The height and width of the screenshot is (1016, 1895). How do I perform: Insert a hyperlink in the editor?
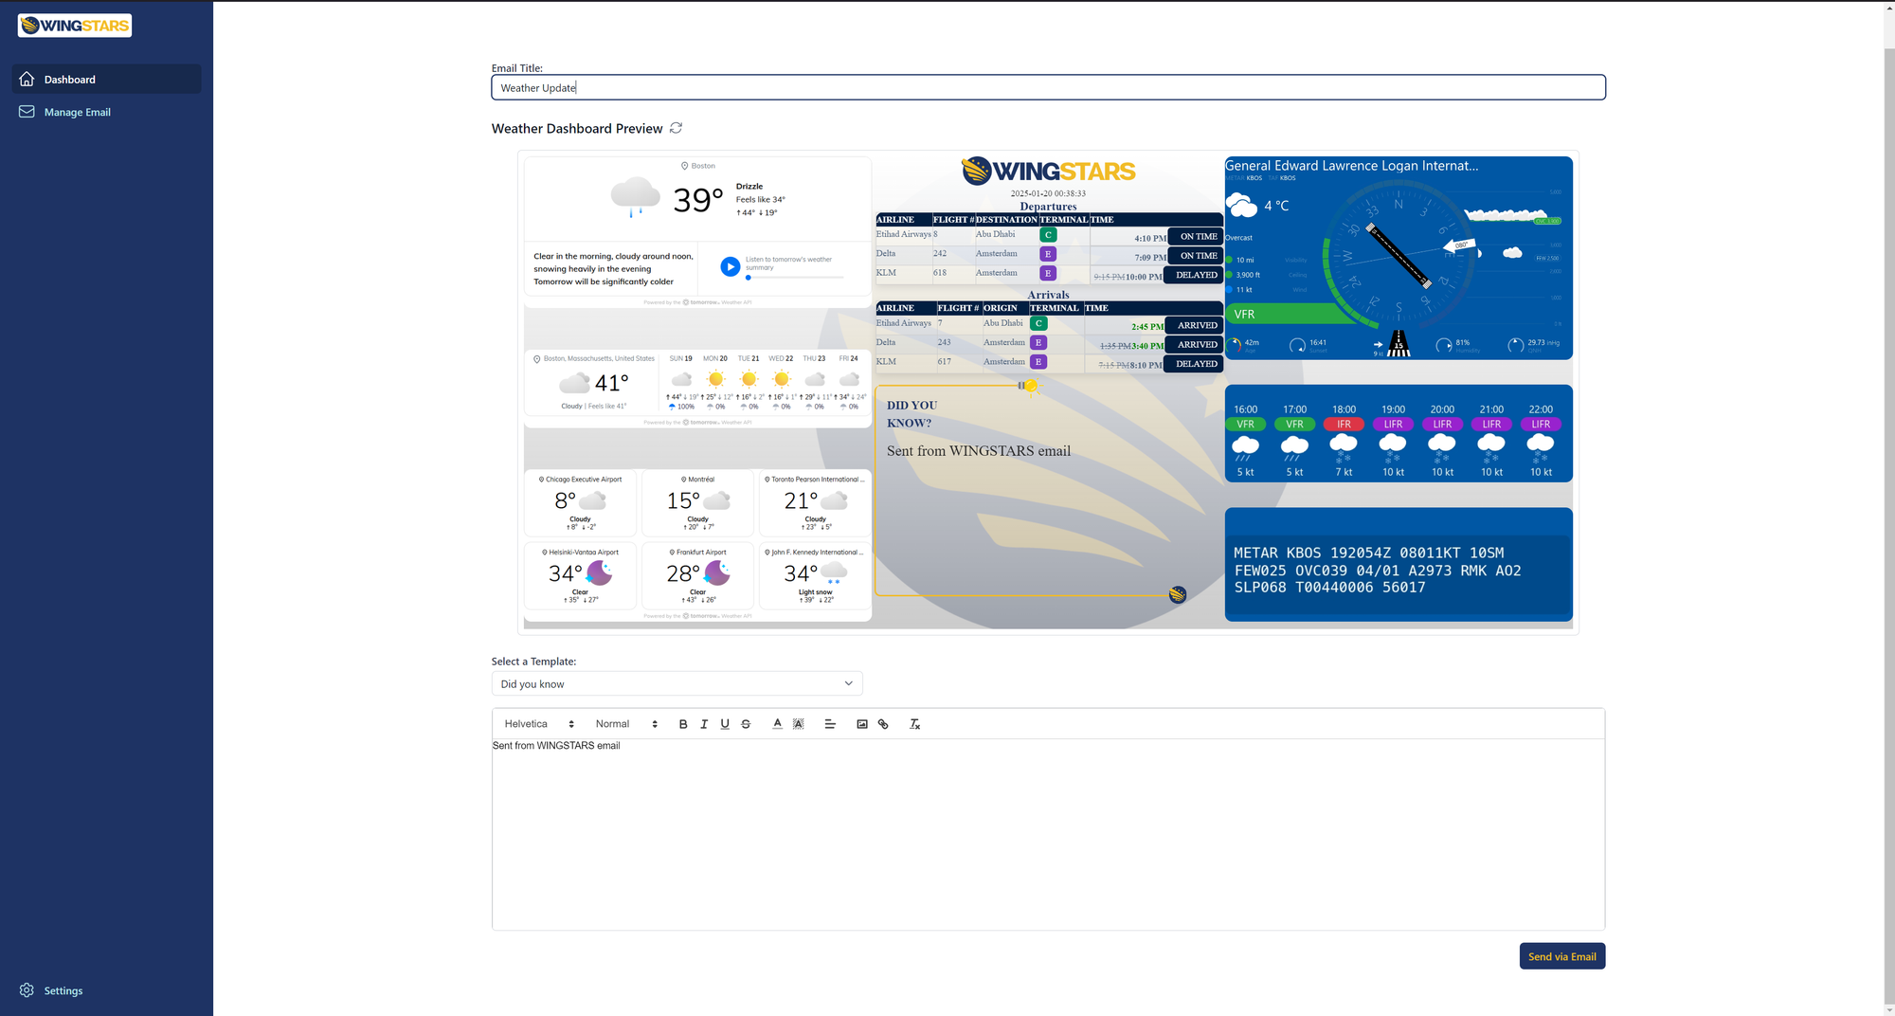coord(883,724)
